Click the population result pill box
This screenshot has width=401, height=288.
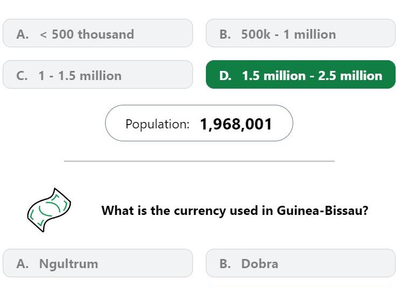coord(199,123)
